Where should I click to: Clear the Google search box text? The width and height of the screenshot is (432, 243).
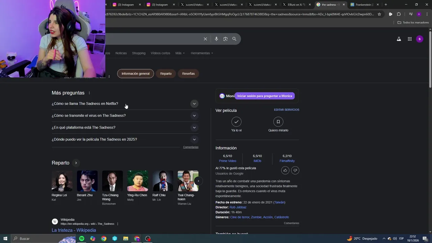[205, 39]
